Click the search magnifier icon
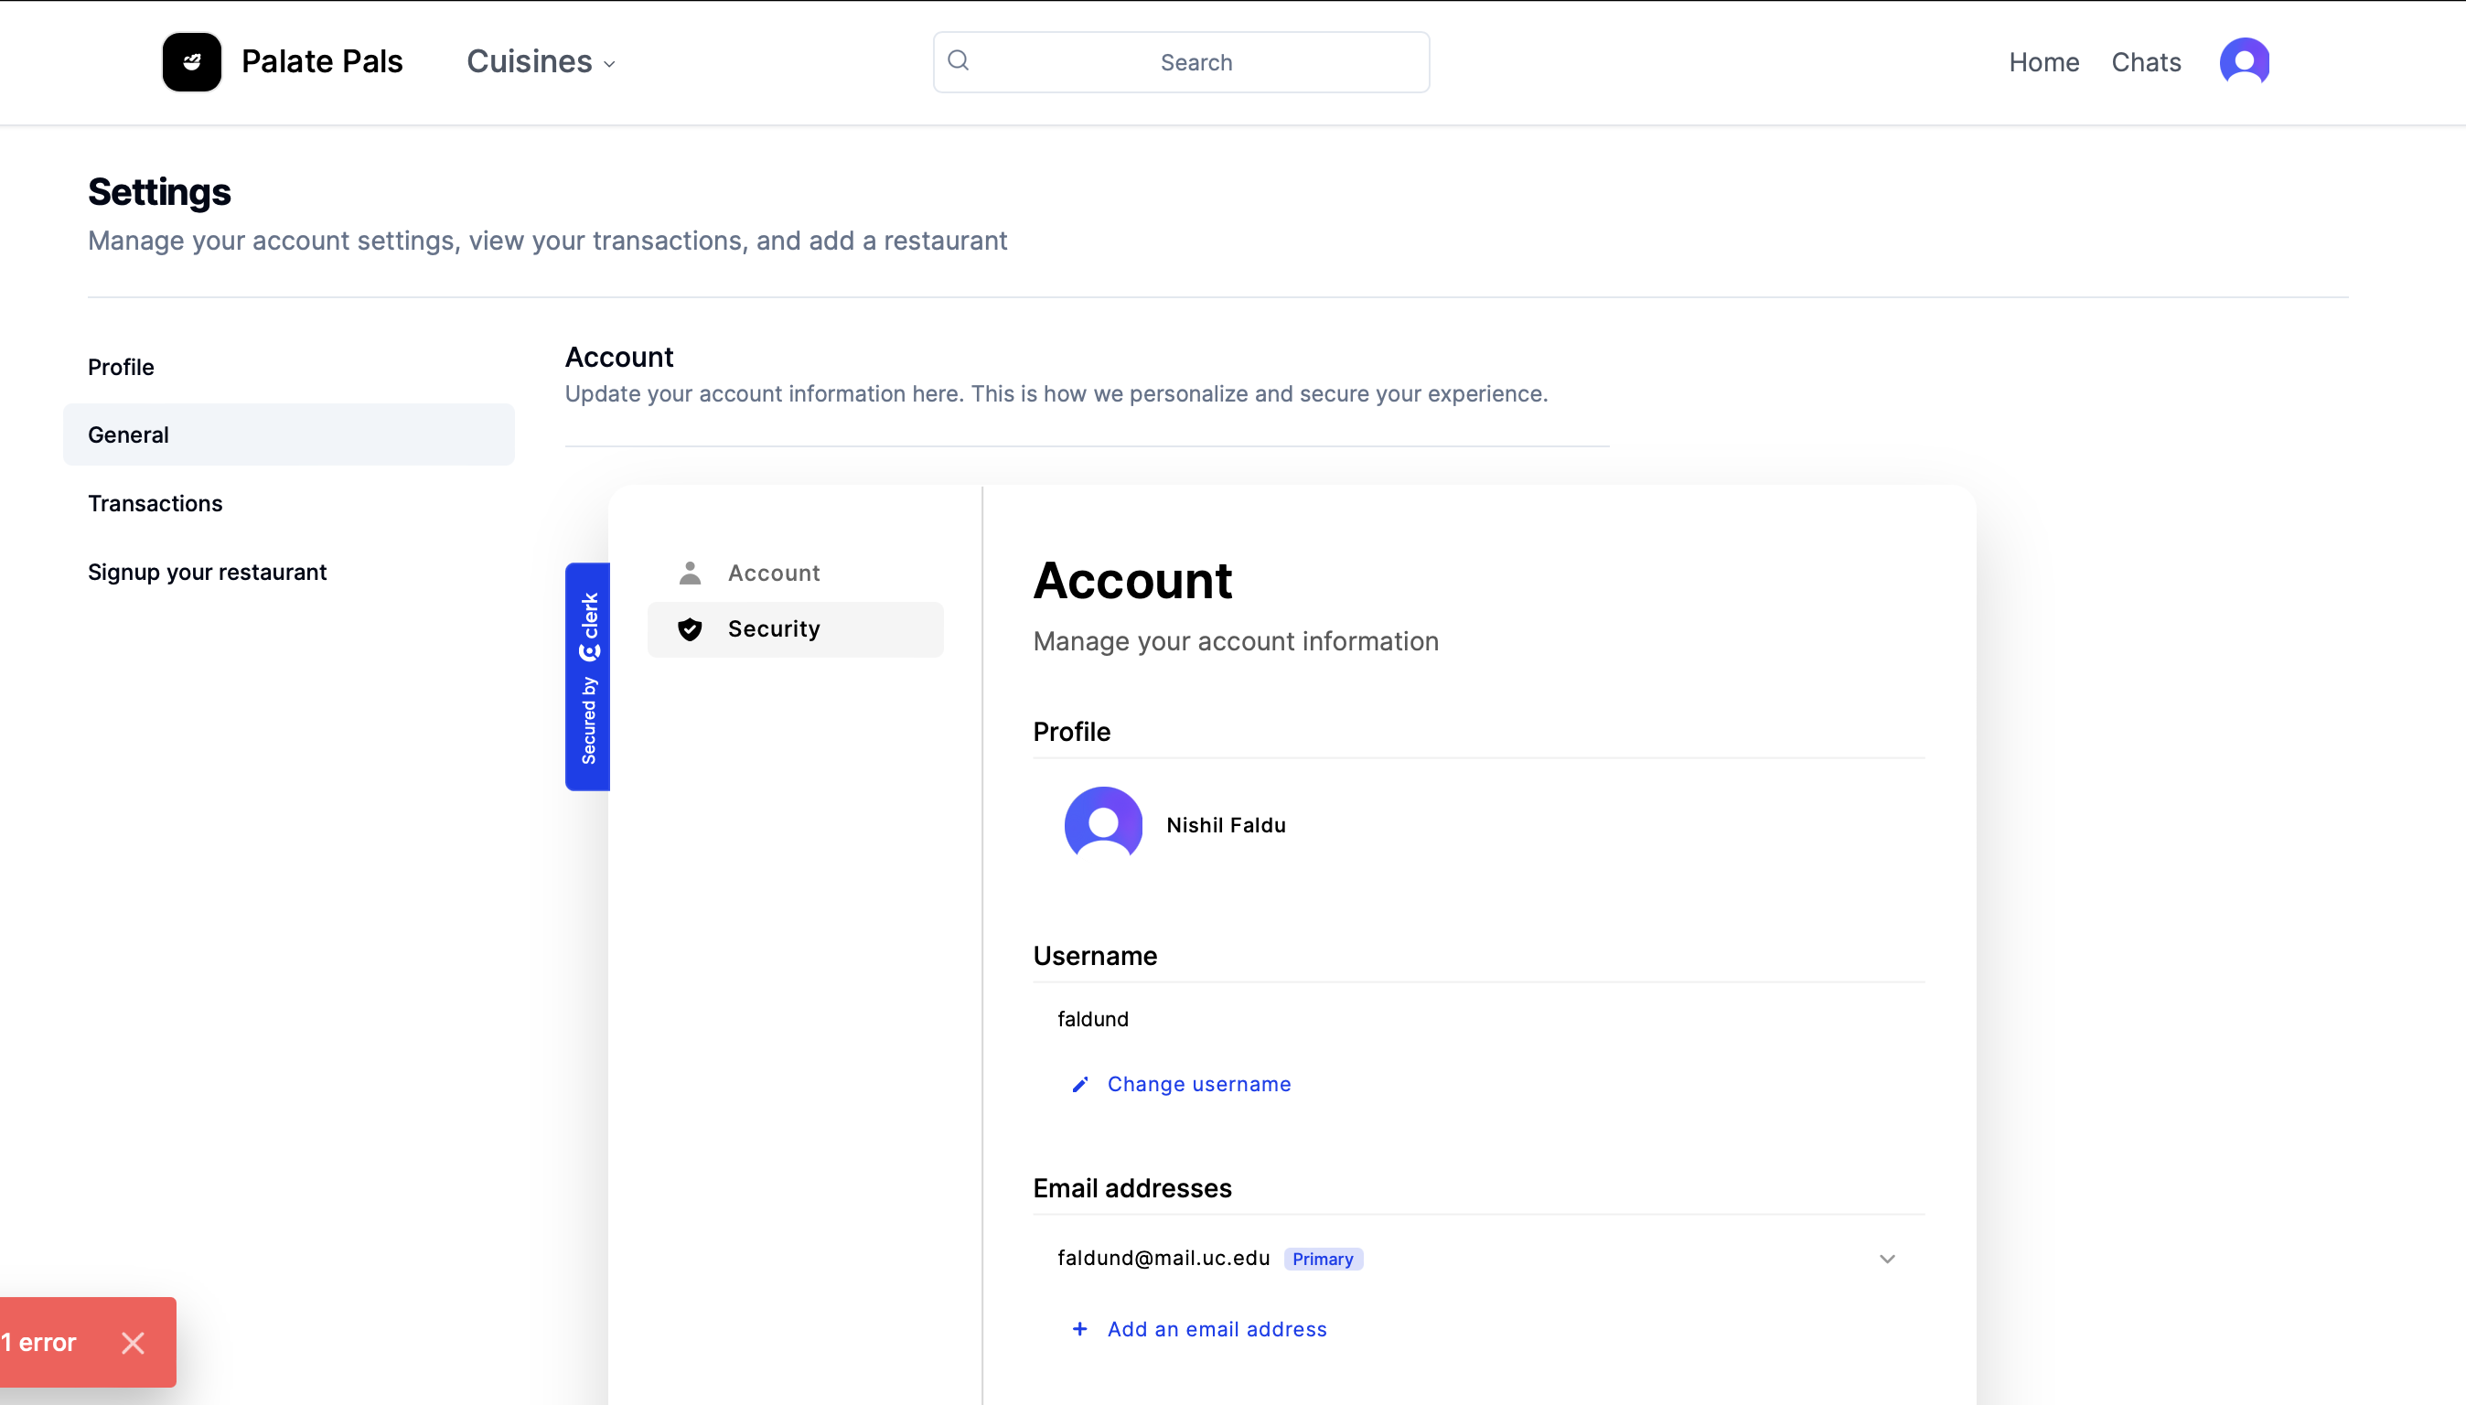The width and height of the screenshot is (2466, 1405). click(x=958, y=60)
